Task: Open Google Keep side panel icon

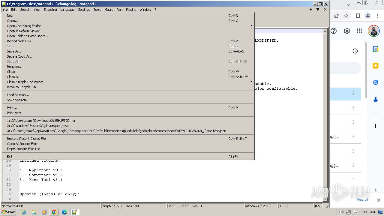Action: [x=376, y=66]
